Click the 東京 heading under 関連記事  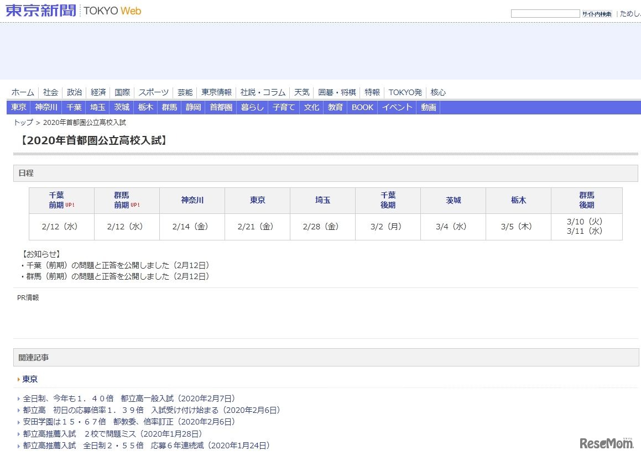30,379
